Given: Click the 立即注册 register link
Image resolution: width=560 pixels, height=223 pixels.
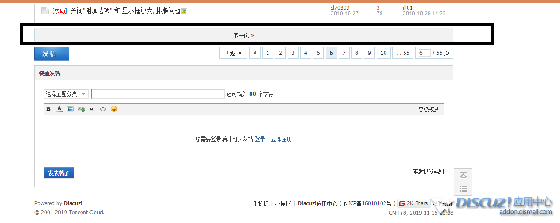Looking at the screenshot, I should (281, 139).
